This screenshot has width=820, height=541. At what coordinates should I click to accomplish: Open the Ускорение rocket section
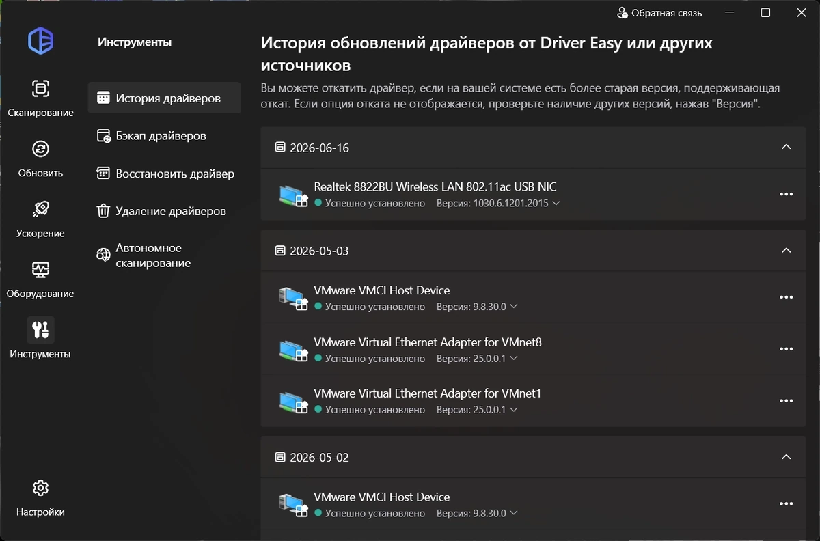40,219
